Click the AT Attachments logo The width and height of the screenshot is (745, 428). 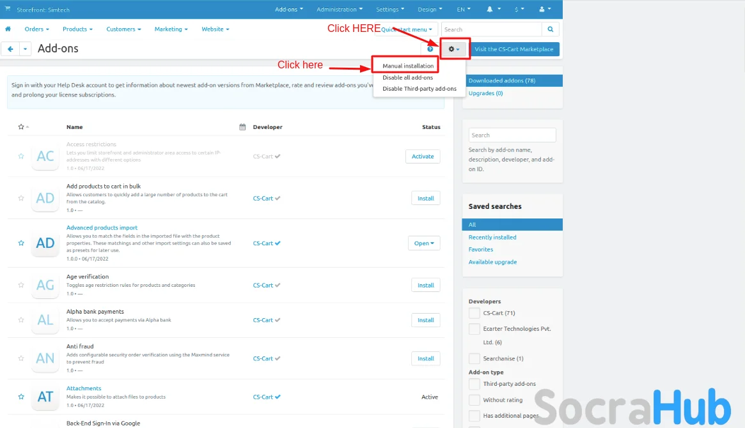pyautogui.click(x=45, y=397)
